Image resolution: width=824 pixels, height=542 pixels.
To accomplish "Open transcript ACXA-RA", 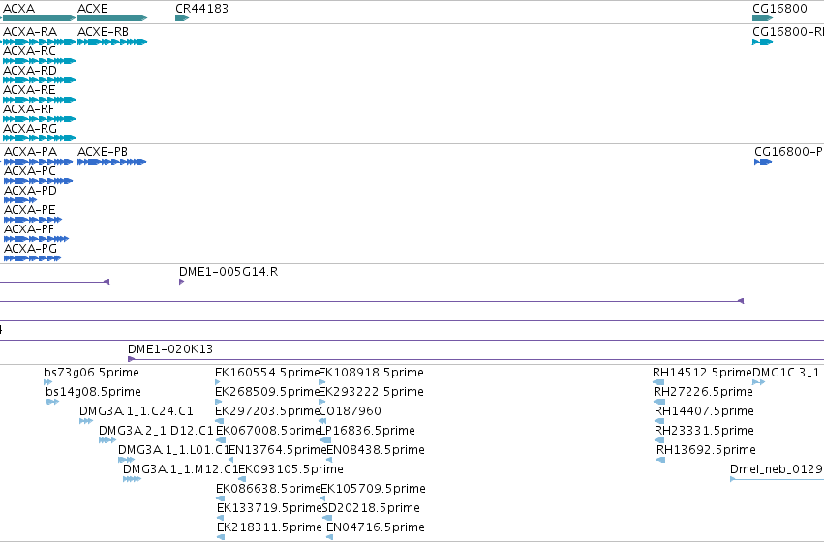I will pos(39,42).
